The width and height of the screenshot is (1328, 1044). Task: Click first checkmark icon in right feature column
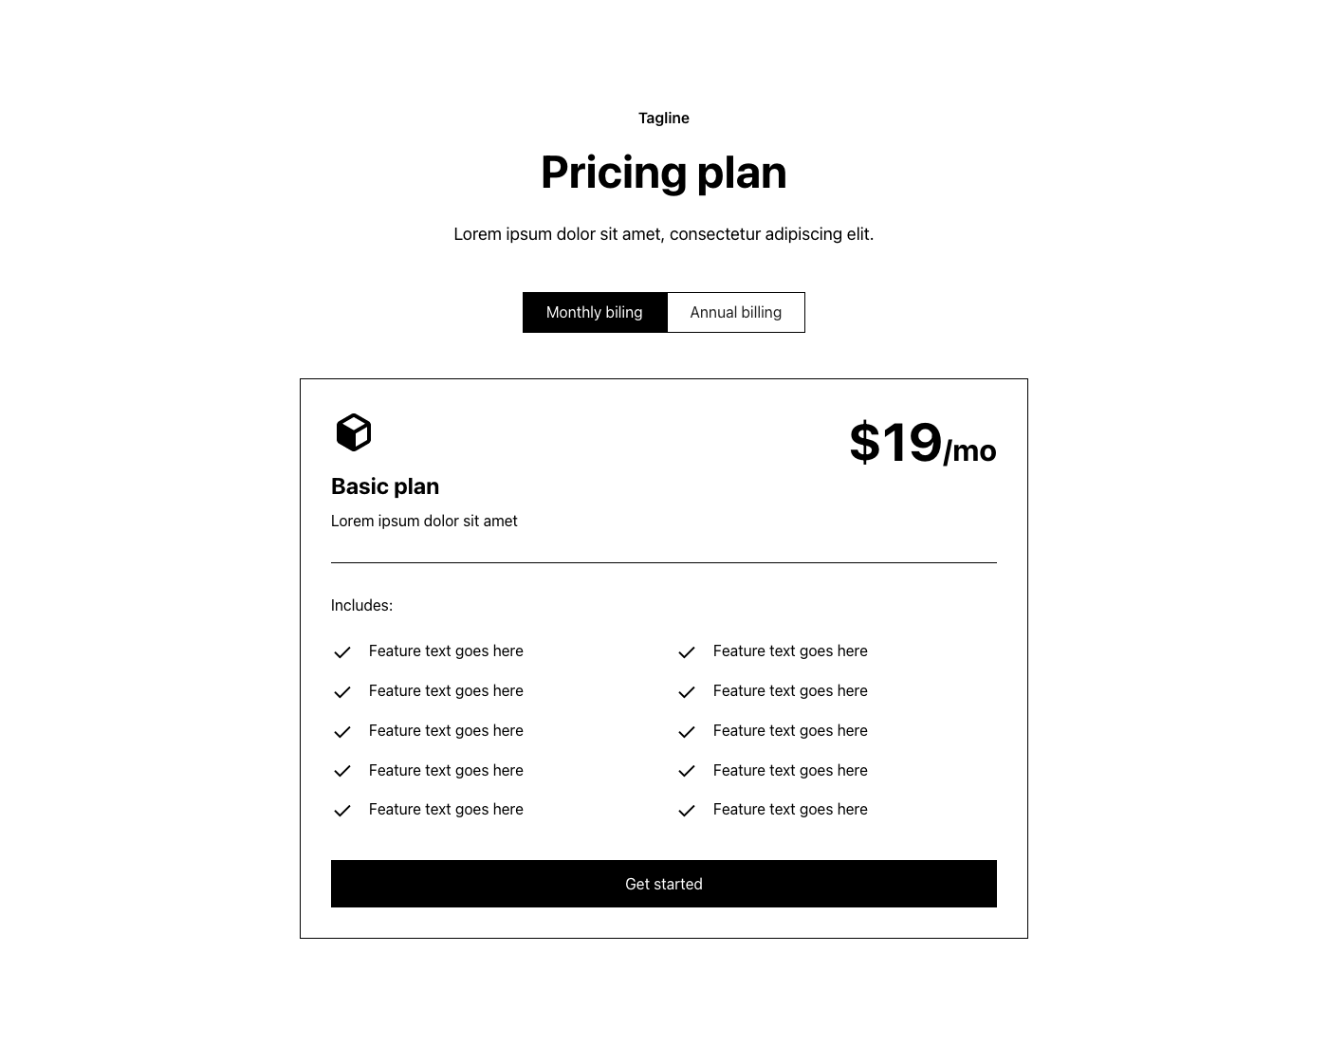point(687,651)
